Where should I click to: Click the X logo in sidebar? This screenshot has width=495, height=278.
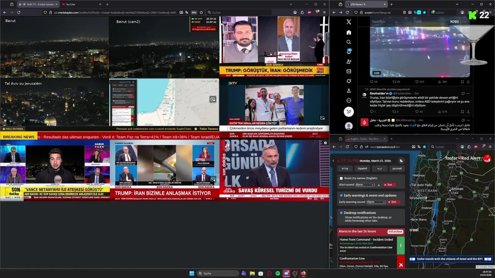[349, 22]
